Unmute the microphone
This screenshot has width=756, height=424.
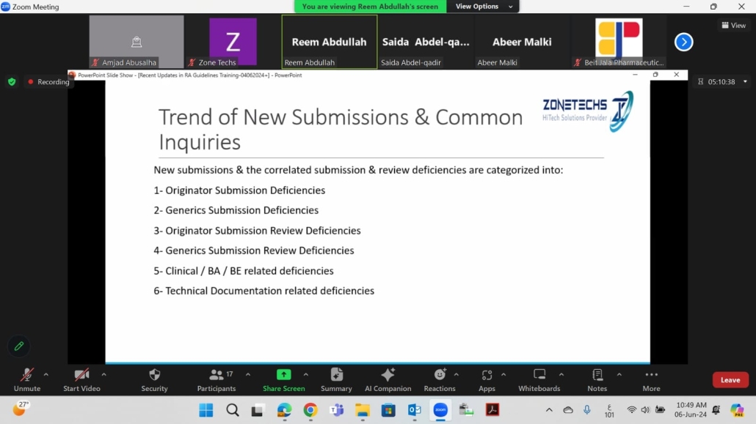point(27,376)
